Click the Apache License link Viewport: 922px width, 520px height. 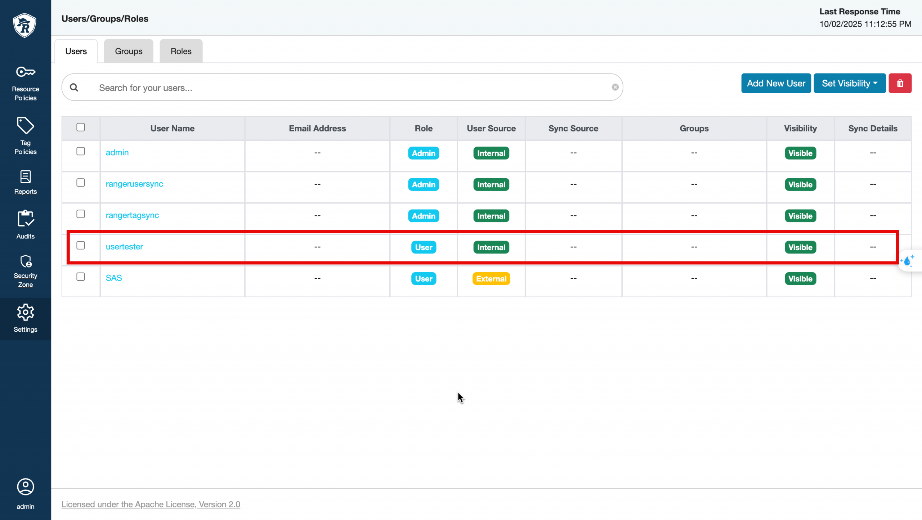[x=151, y=504]
